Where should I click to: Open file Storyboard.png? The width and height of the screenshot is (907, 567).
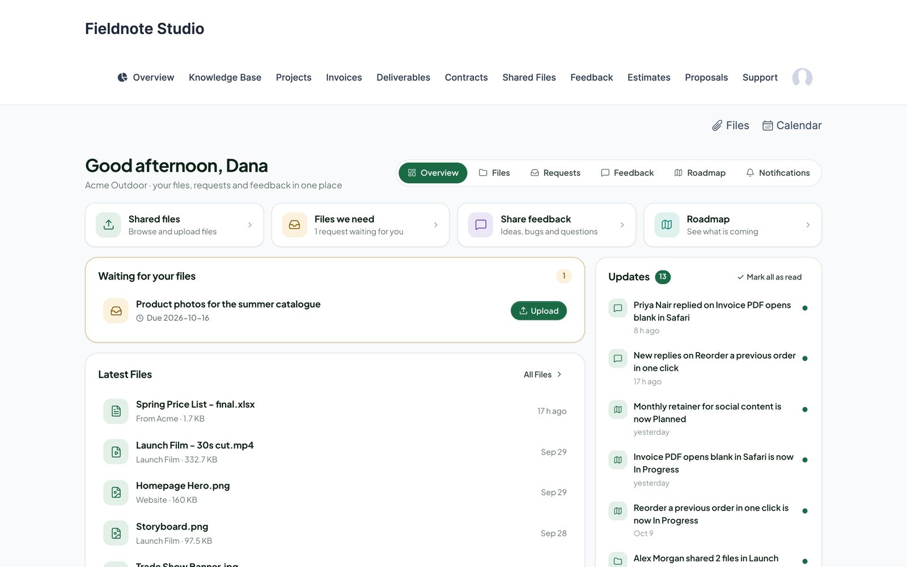pyautogui.click(x=335, y=533)
